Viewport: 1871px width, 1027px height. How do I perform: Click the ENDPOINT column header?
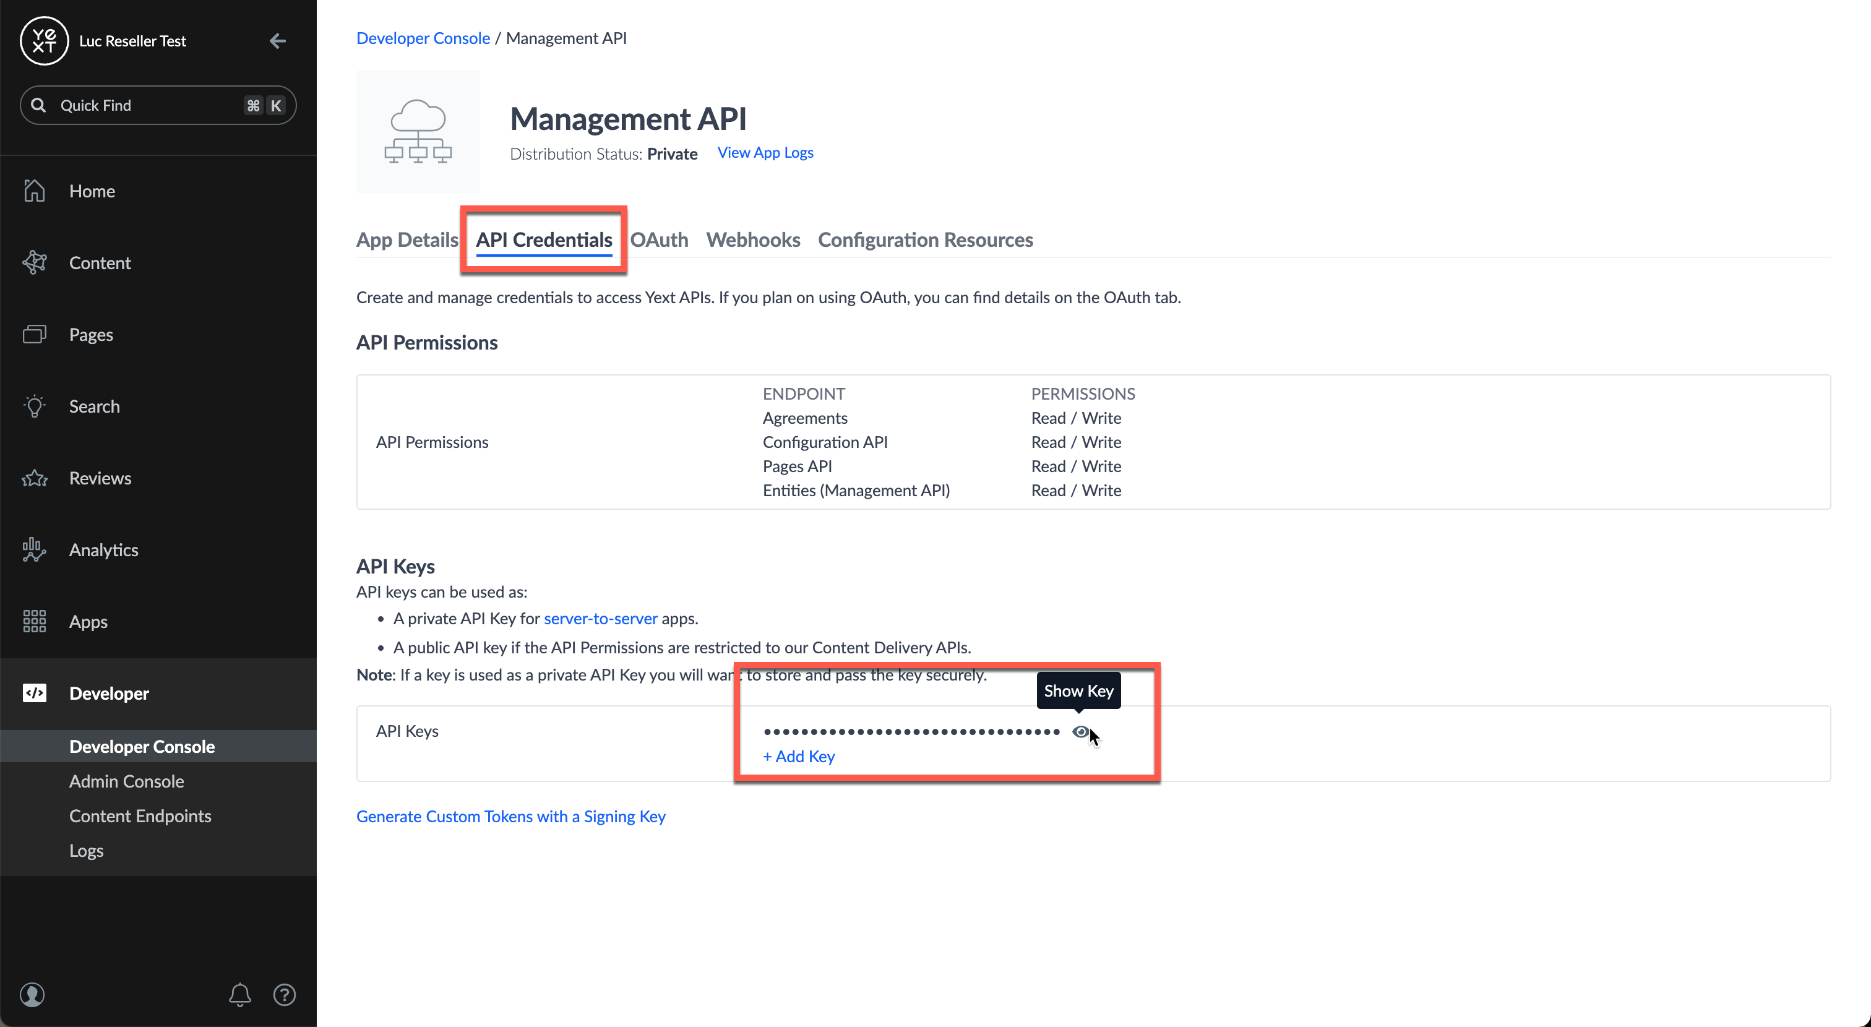tap(803, 393)
